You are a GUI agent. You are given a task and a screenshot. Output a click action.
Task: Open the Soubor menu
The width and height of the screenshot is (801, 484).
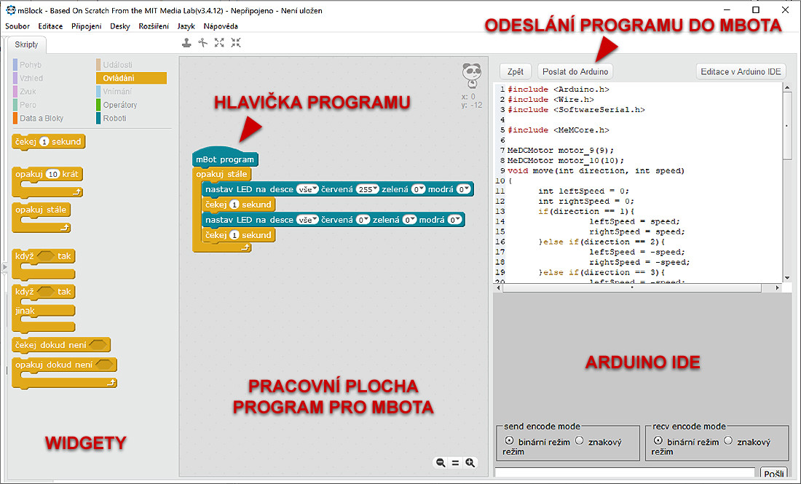tap(17, 26)
